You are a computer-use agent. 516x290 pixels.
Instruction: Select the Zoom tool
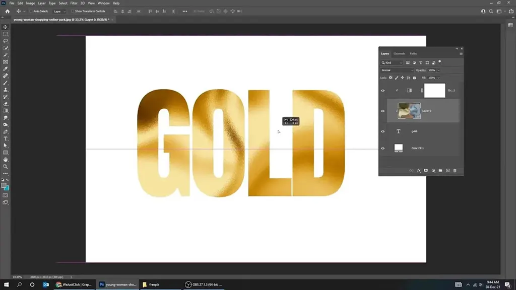pos(5,166)
